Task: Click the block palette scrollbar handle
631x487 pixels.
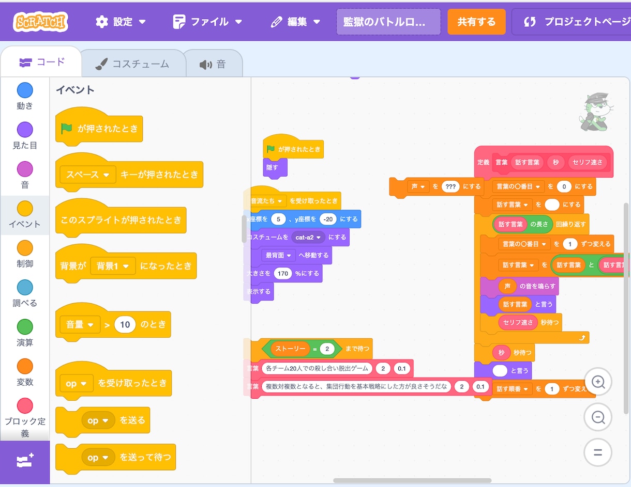Action: (245, 229)
